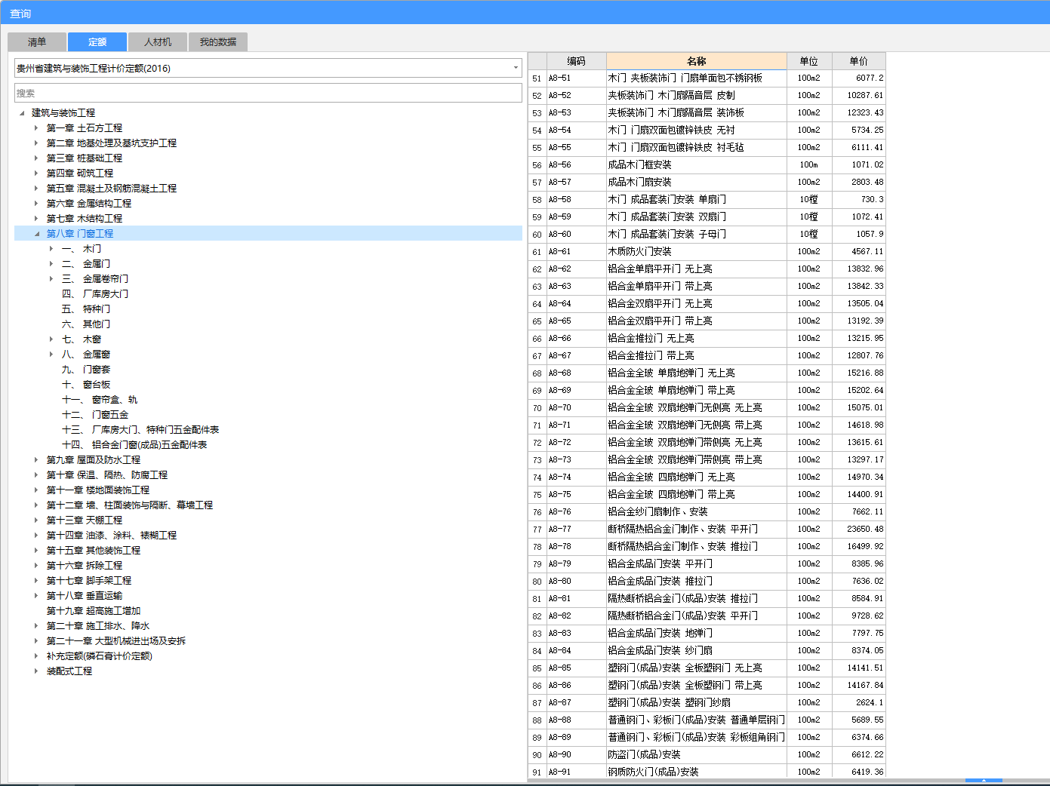Select code cell A8-56
The height and width of the screenshot is (786, 1050).
point(576,164)
